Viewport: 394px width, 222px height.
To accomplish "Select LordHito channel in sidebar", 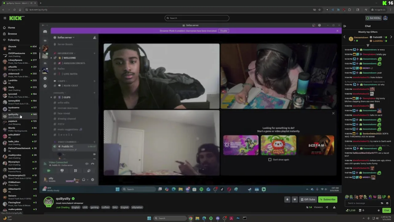I will (x=20, y=82).
